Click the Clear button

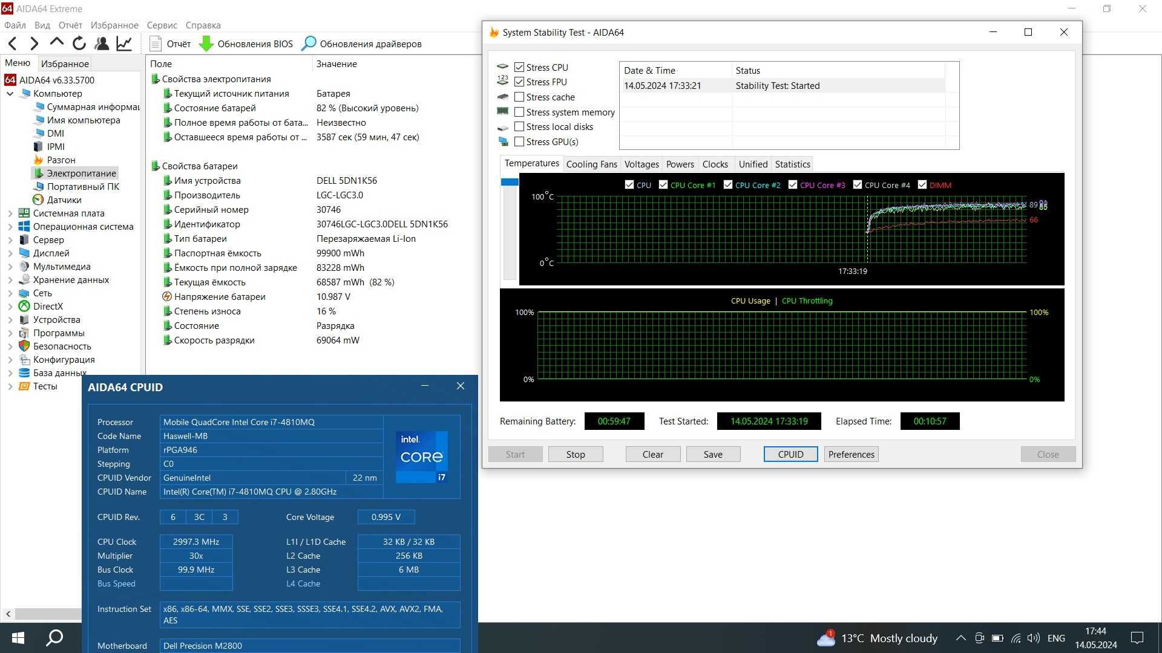tap(653, 454)
